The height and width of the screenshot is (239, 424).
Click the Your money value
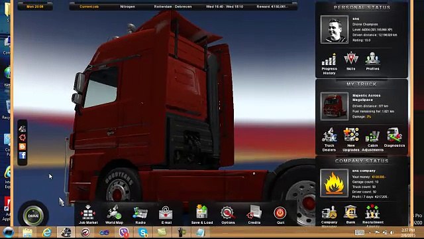point(379,177)
